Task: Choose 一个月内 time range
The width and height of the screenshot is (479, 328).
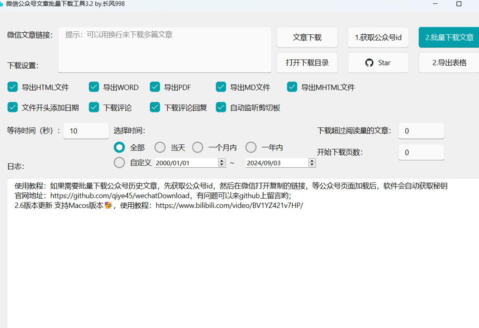Action: click(198, 147)
